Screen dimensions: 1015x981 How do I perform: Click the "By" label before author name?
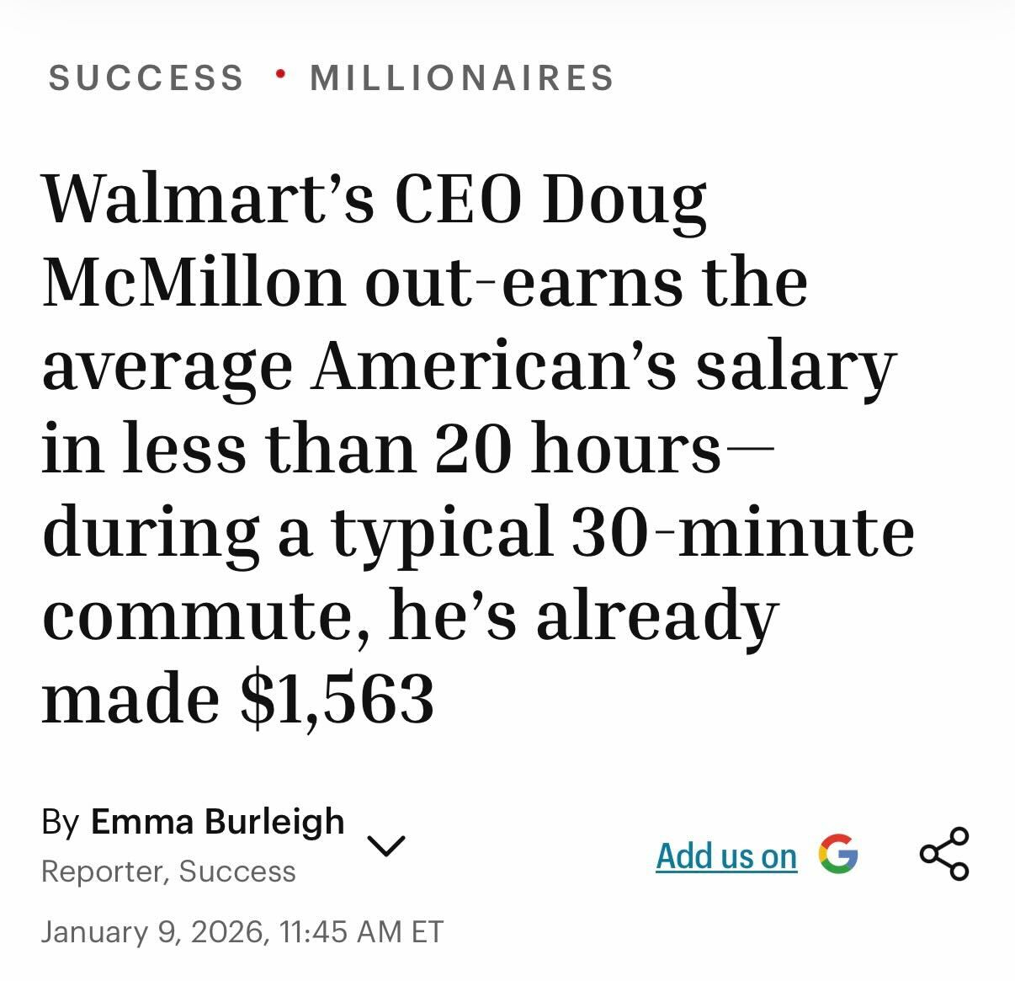click(x=61, y=822)
